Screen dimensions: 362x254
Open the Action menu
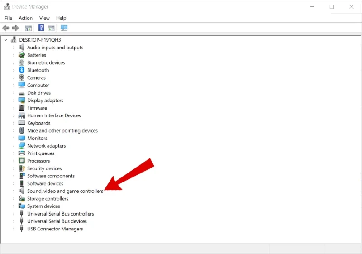[x=26, y=18]
